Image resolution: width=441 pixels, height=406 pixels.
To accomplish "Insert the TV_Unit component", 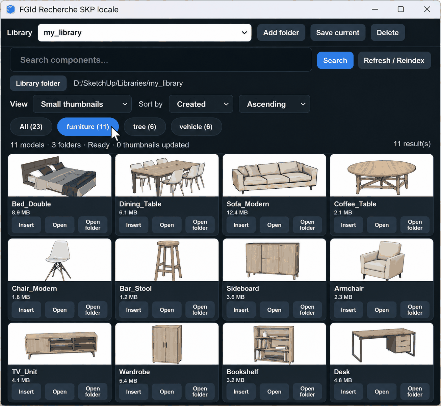I will tap(26, 392).
